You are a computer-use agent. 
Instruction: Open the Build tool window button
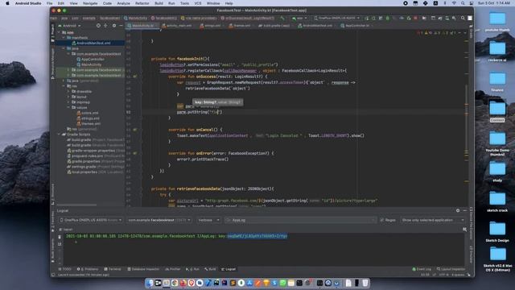click(x=210, y=269)
